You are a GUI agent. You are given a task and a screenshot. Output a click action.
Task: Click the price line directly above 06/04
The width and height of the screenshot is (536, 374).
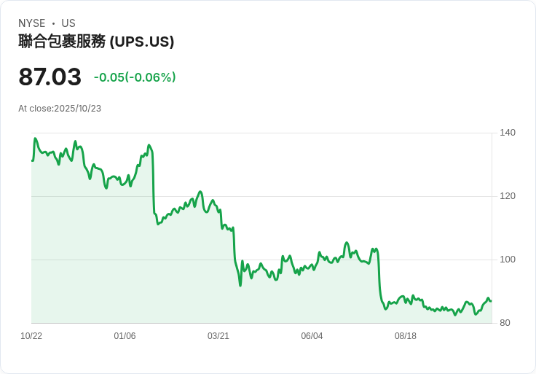tap(312, 266)
